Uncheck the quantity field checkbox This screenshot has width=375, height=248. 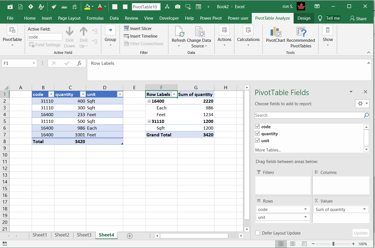[257, 134]
